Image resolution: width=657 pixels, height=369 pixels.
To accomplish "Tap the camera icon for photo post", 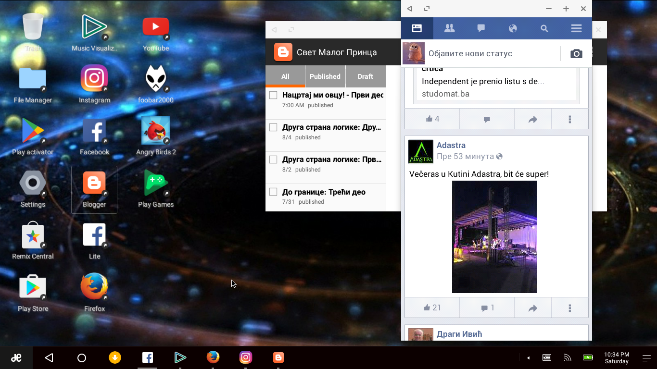I will tap(576, 53).
